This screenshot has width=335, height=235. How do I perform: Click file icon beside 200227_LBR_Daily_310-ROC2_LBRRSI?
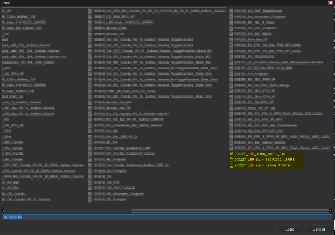[x=231, y=160]
